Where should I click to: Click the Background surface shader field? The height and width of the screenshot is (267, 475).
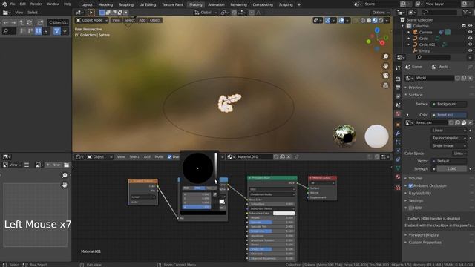(x=448, y=104)
